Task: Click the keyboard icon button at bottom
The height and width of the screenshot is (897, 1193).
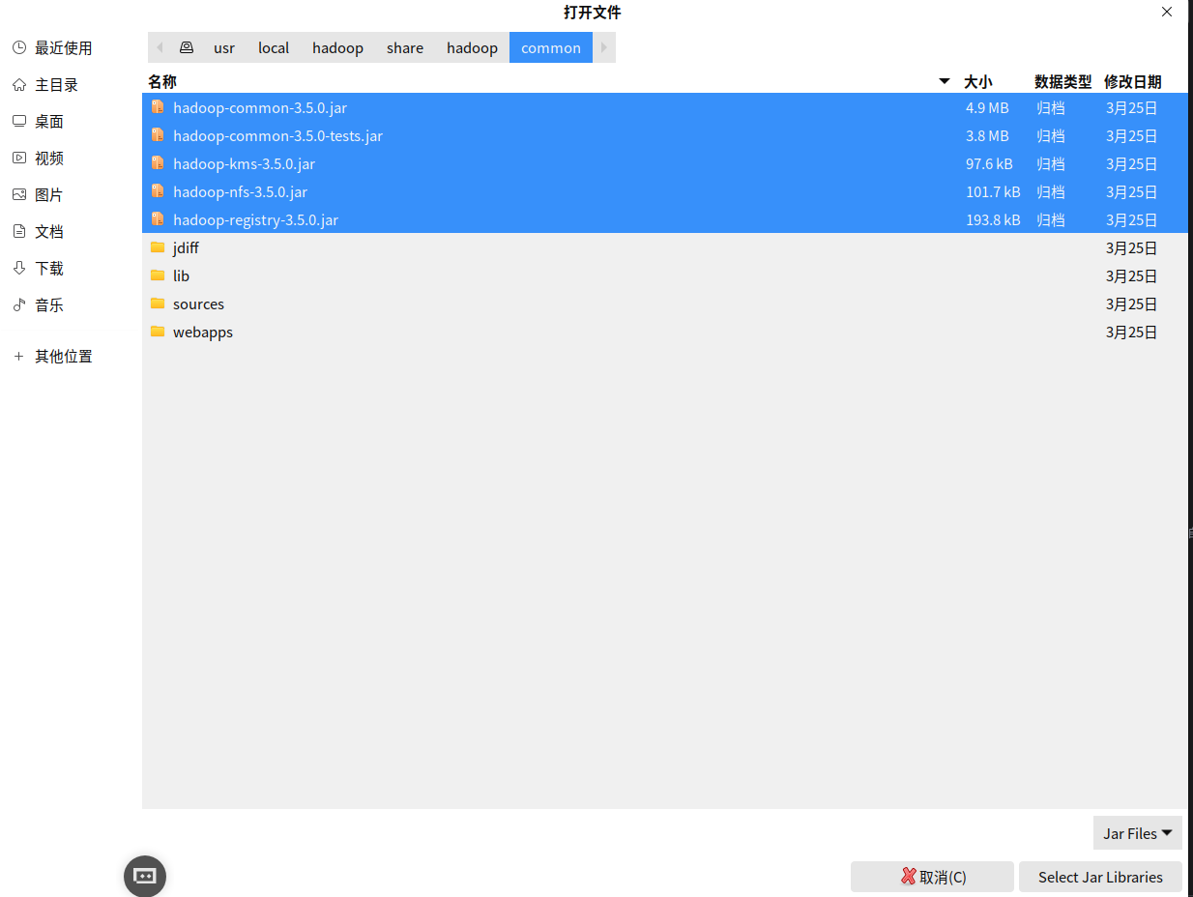Action: coord(145,876)
